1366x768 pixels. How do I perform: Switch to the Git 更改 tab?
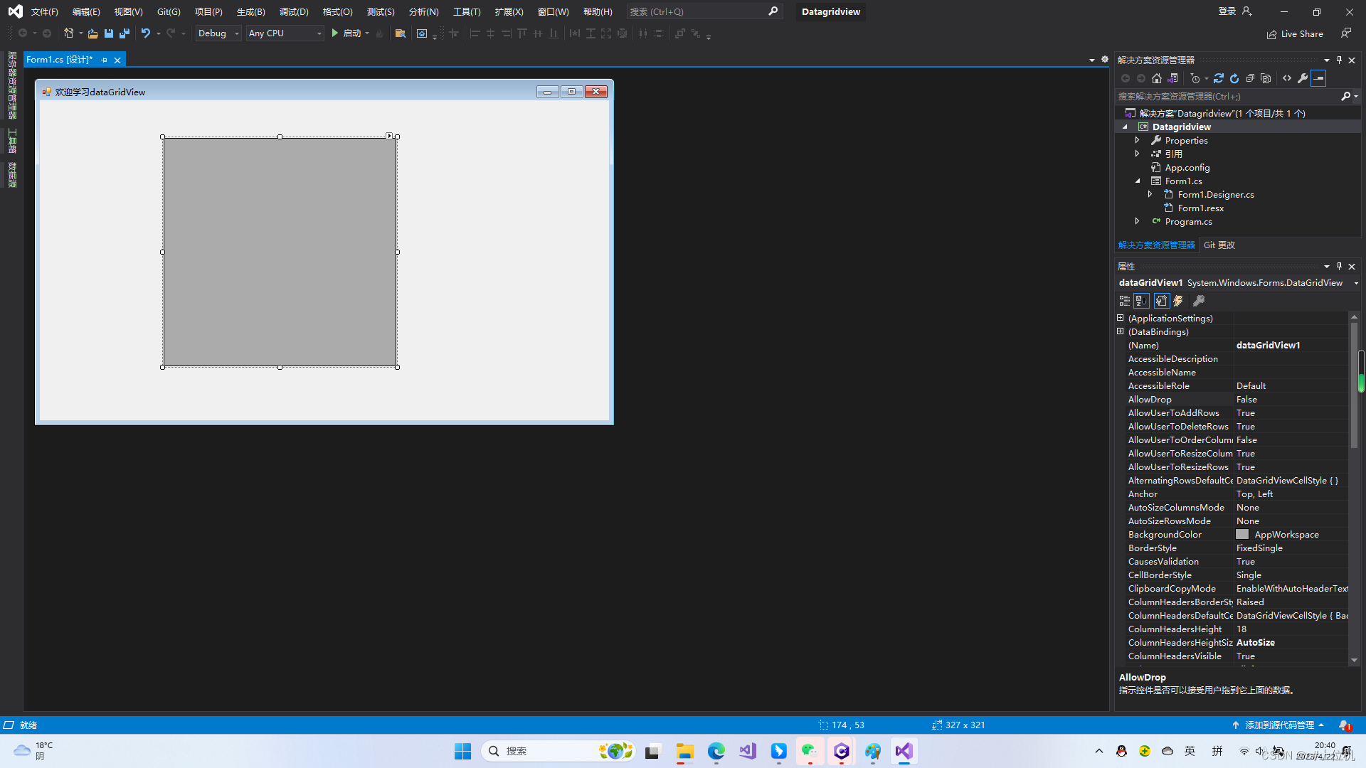coord(1219,245)
